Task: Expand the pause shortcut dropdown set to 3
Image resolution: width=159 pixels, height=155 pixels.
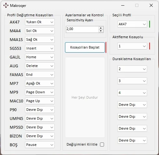Action: [x=132, y=81]
